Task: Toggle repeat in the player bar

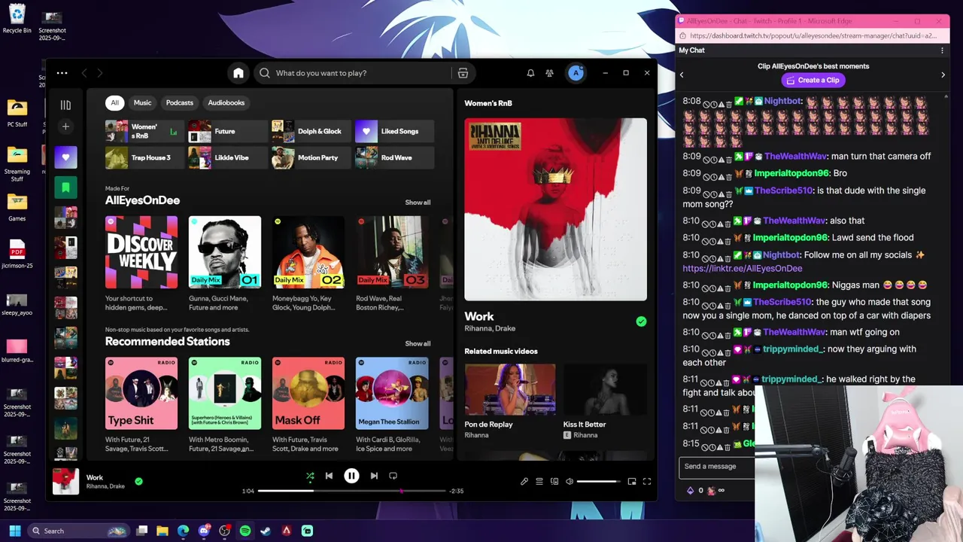Action: 393,476
